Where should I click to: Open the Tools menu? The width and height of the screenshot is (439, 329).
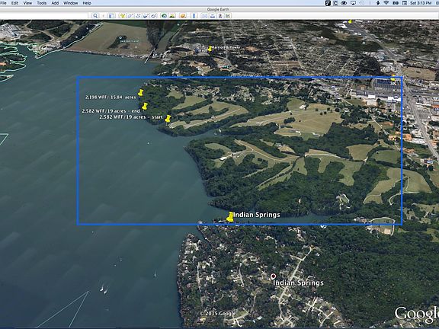coord(42,3)
